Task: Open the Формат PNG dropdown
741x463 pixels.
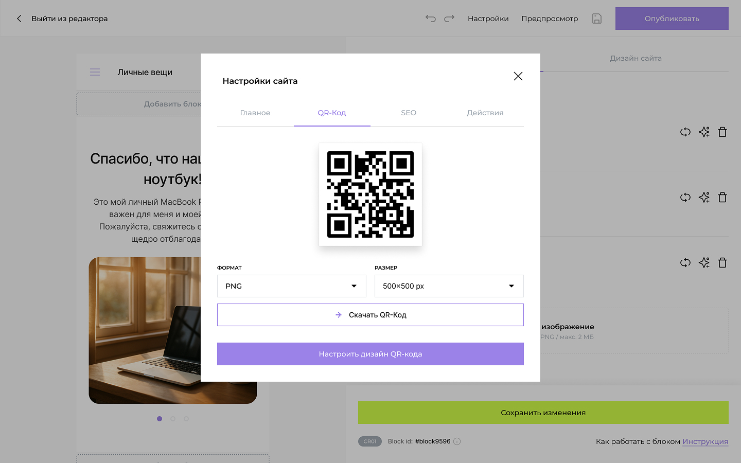Action: click(291, 286)
